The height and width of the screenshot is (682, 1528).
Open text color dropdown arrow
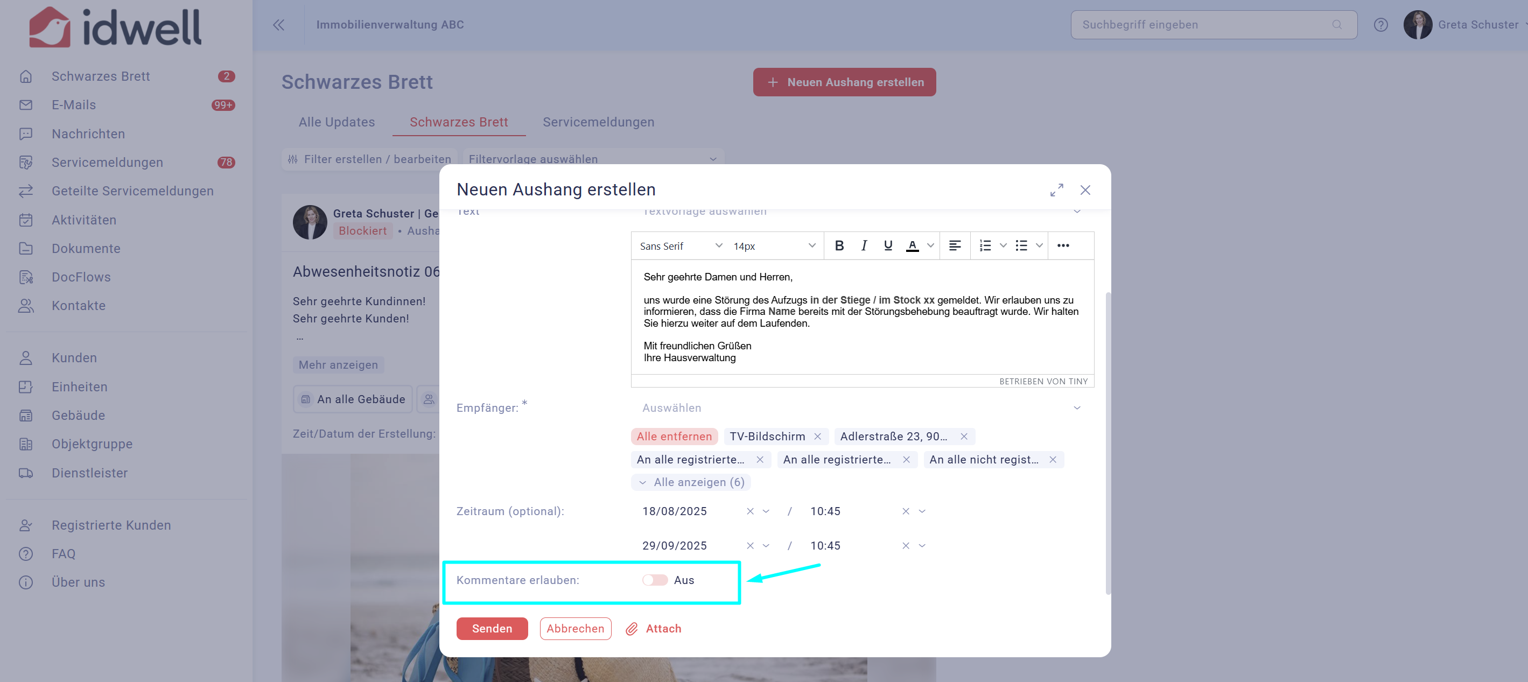(x=930, y=245)
